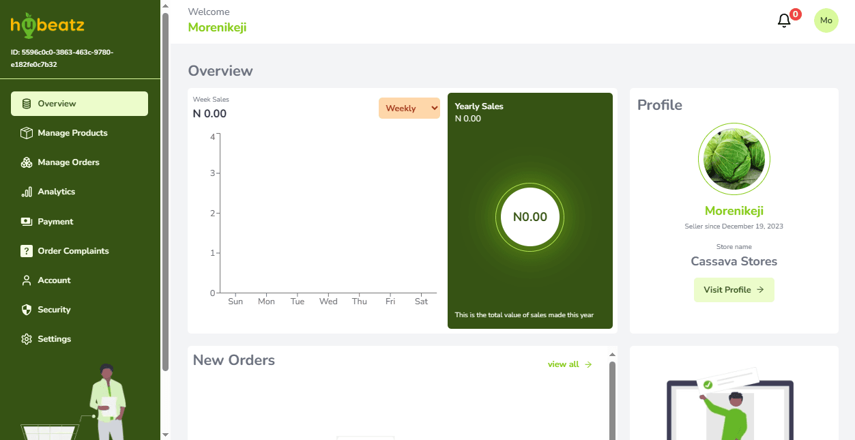Click the Manage Orders cubes icon
This screenshot has height=440, width=855.
pos(27,162)
